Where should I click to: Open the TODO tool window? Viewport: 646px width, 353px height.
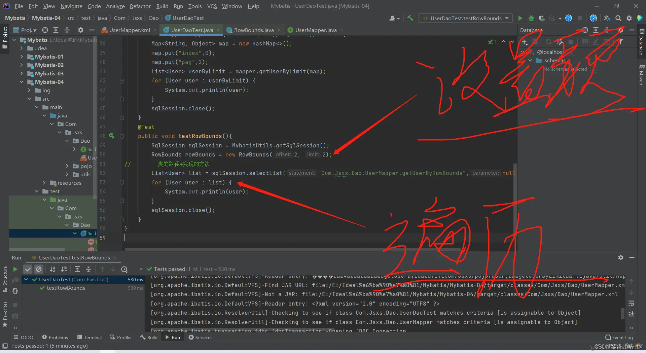tap(23, 337)
